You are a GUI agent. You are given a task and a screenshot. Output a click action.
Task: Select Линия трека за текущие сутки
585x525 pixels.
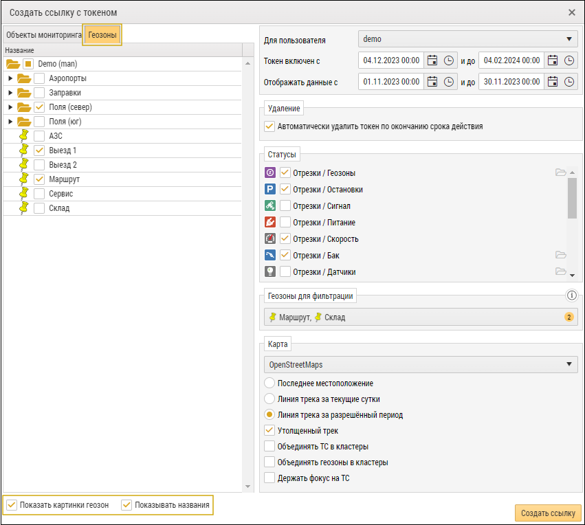click(x=269, y=399)
